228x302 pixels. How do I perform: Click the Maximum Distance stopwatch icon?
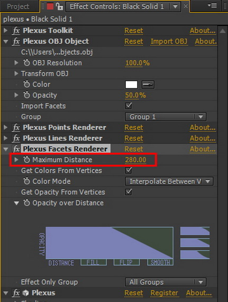[x=26, y=159]
